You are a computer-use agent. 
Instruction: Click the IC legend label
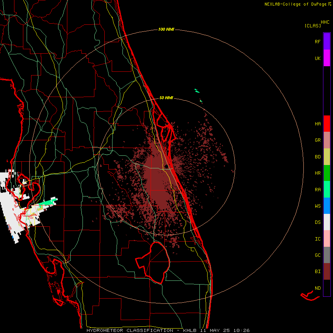pos(317,239)
